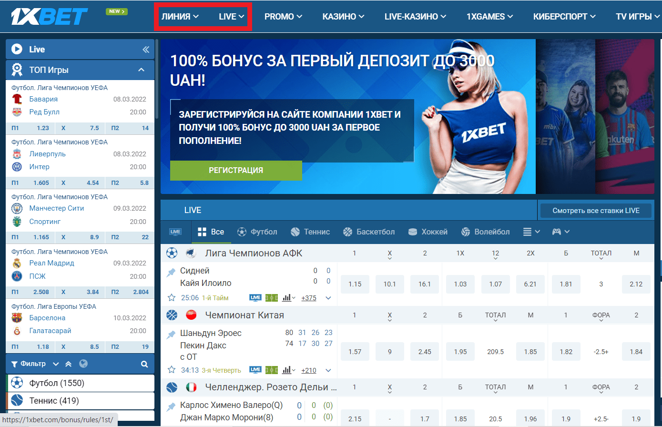Click the green NEW badge

coord(117,11)
